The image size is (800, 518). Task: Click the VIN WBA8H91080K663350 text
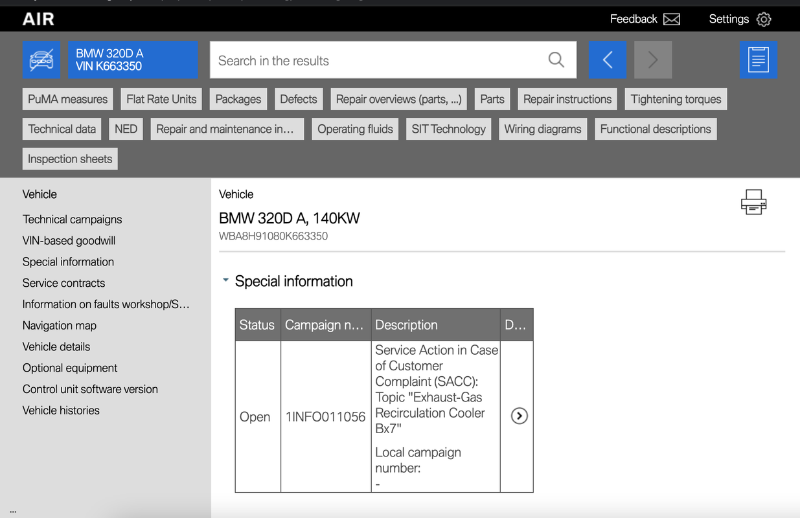273,236
